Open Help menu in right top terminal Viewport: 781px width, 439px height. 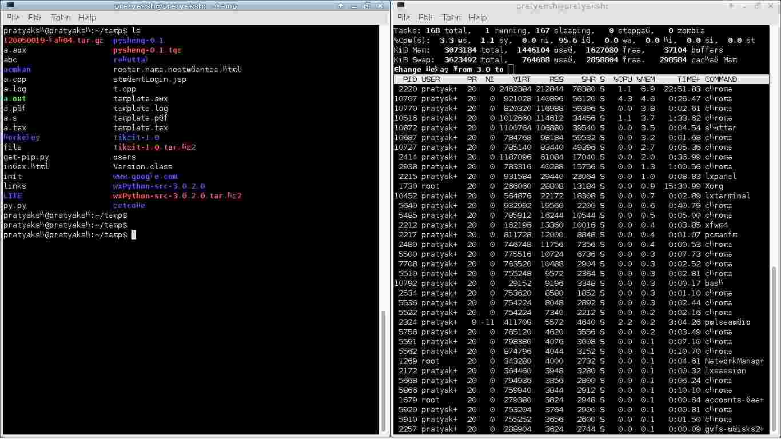[478, 18]
